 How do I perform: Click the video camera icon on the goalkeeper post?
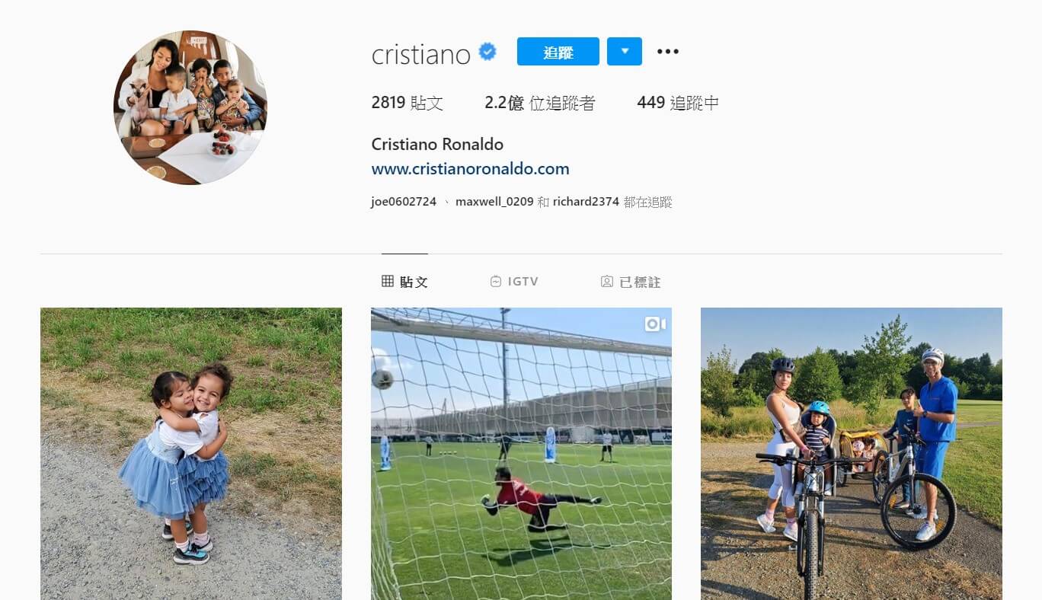pyautogui.click(x=655, y=324)
